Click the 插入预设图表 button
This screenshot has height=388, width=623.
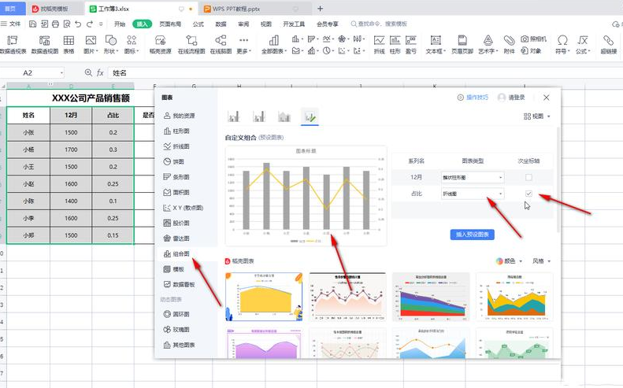click(x=472, y=235)
